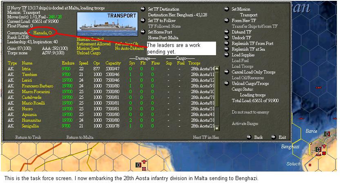The image size is (341, 185).
Task: Click Unload Cargo/Troops option
Action: point(250,83)
